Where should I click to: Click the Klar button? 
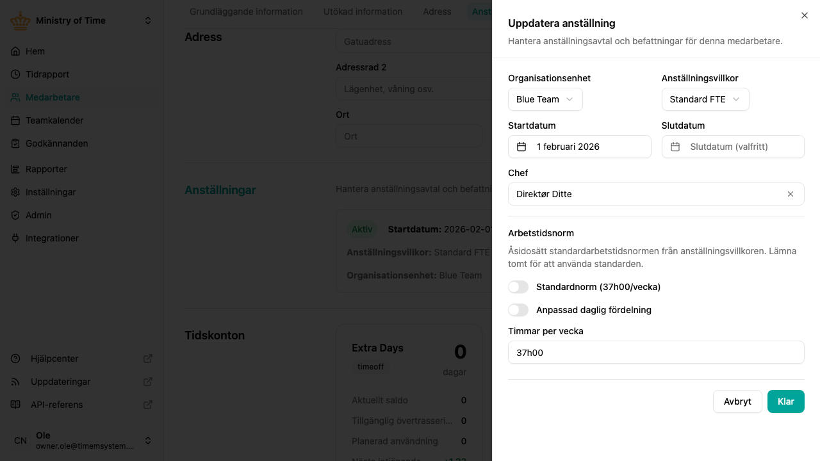point(786,401)
